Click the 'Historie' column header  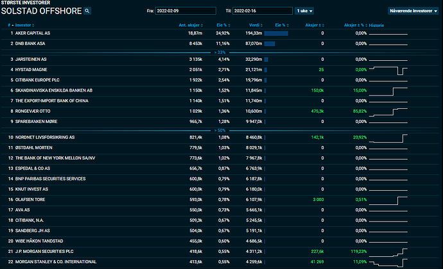click(376, 26)
